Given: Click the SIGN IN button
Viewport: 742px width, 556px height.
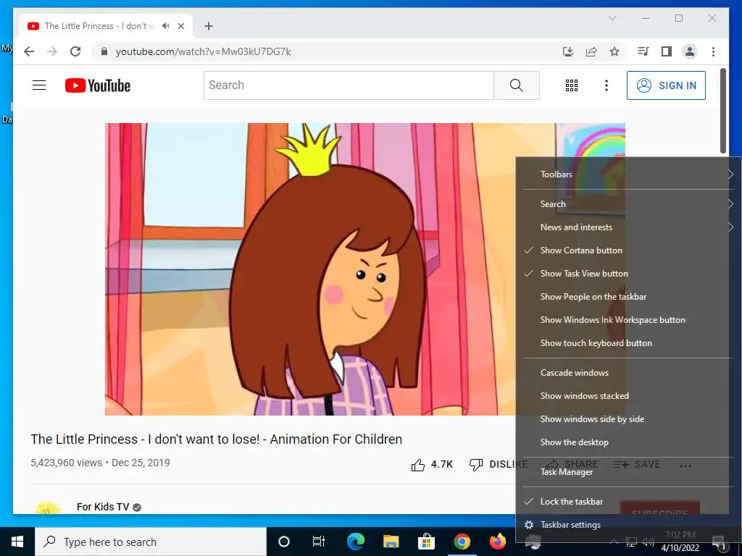Looking at the screenshot, I should point(666,85).
